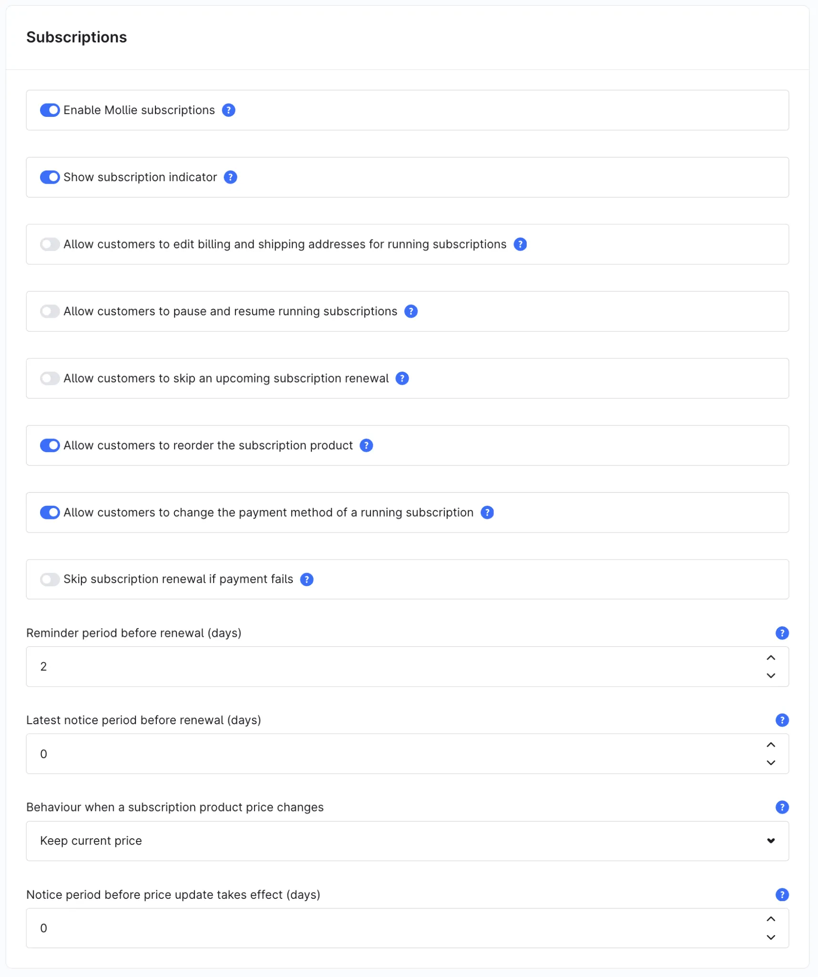The image size is (818, 977).
Task: Focus the Reminder period before renewal field
Action: 408,667
